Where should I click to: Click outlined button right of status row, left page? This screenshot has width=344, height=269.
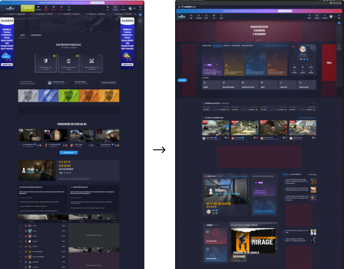click(109, 82)
